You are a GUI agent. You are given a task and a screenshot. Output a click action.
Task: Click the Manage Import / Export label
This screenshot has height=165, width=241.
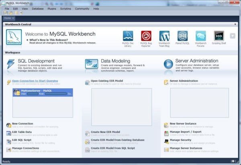coord(186,132)
